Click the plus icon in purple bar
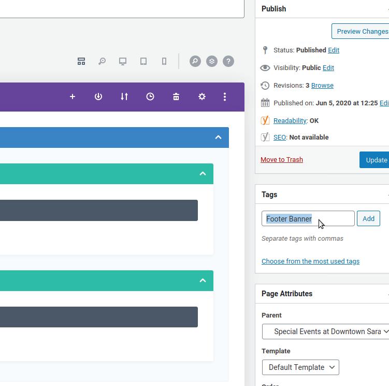 click(x=73, y=96)
